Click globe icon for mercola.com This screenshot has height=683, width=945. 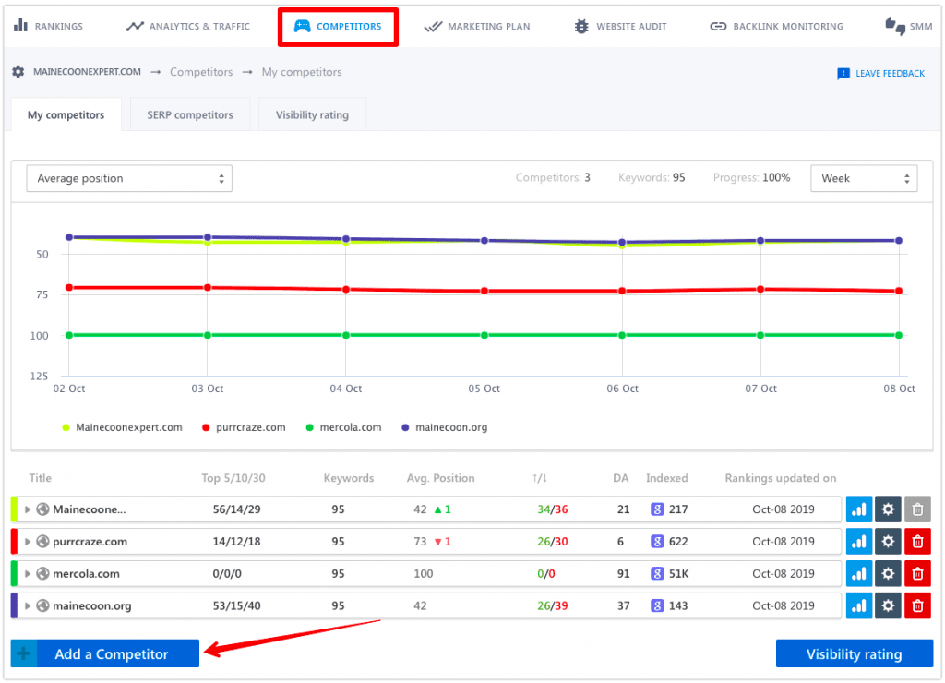(x=42, y=573)
